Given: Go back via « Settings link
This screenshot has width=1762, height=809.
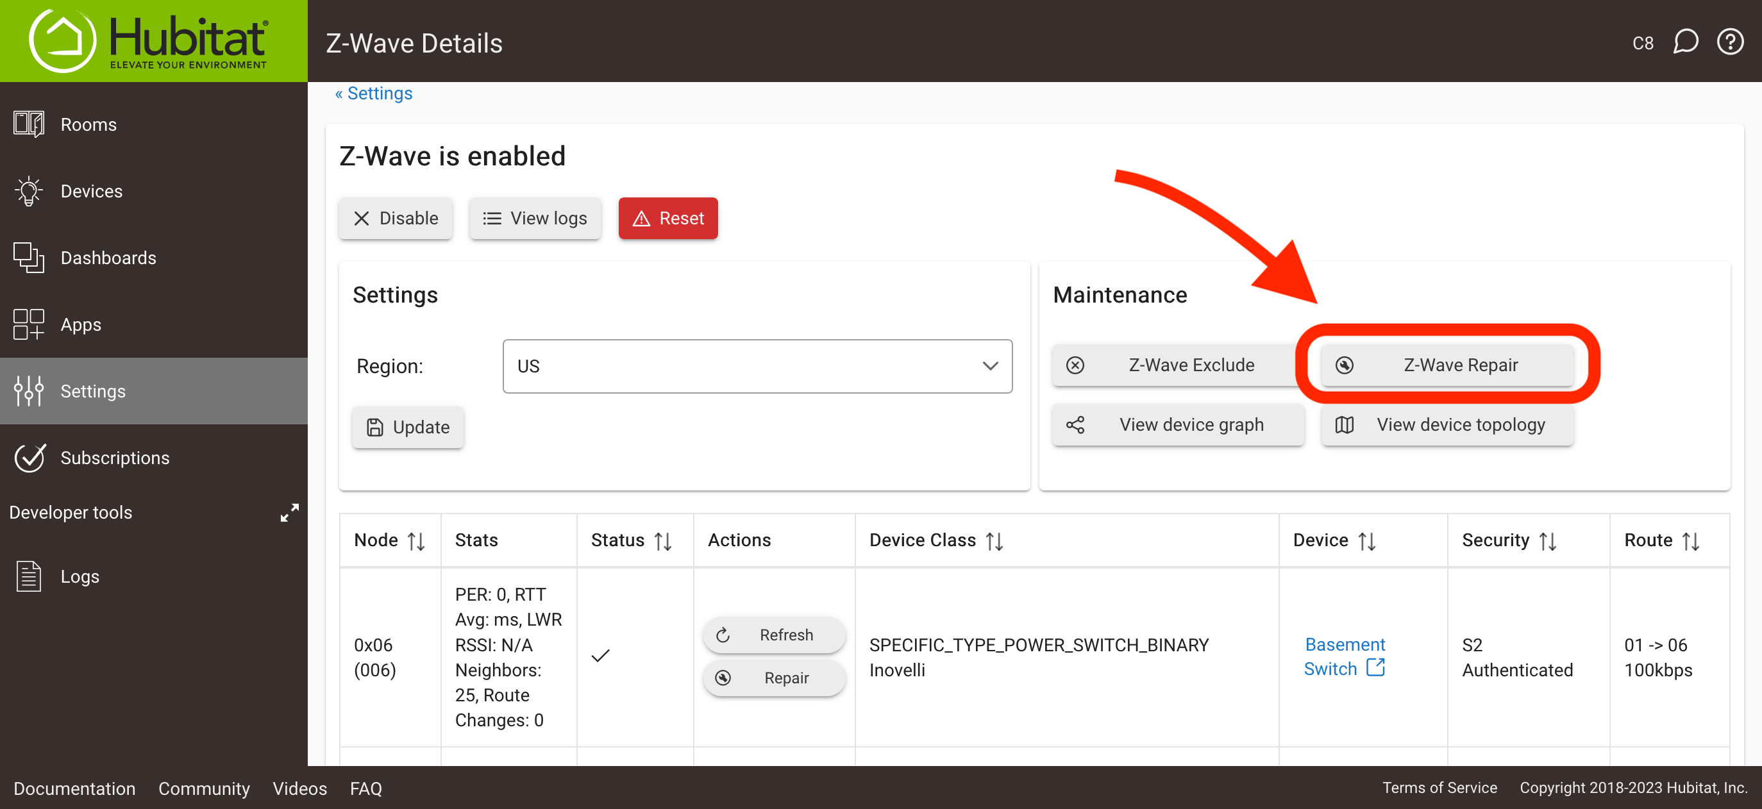Looking at the screenshot, I should click(373, 93).
